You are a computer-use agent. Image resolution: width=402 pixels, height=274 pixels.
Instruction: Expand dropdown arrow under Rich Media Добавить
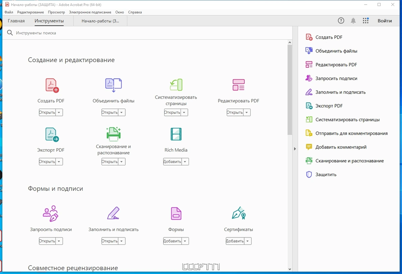pos(185,162)
